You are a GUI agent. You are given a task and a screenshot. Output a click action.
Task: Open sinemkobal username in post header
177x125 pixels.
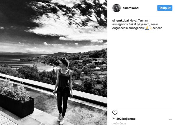(x=131, y=8)
